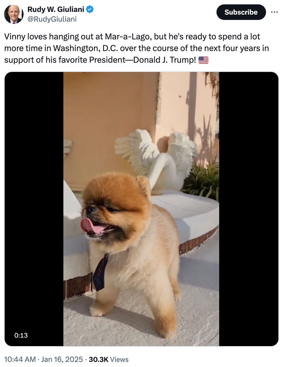Image resolution: width=284 pixels, height=367 pixels.
Task: Click the American flag emoji in tweet
Action: tap(203, 60)
